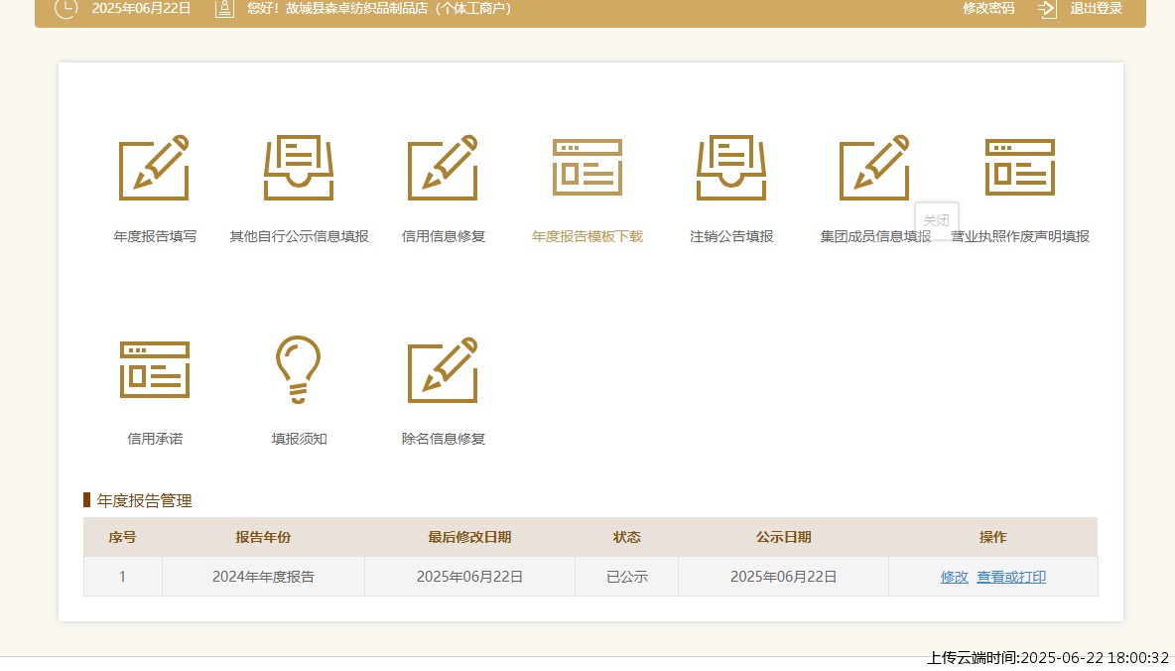Viewport: 1175px width, 671px height.
Task: Open the 集团成员信息填报 pencil icon
Action: [874, 168]
